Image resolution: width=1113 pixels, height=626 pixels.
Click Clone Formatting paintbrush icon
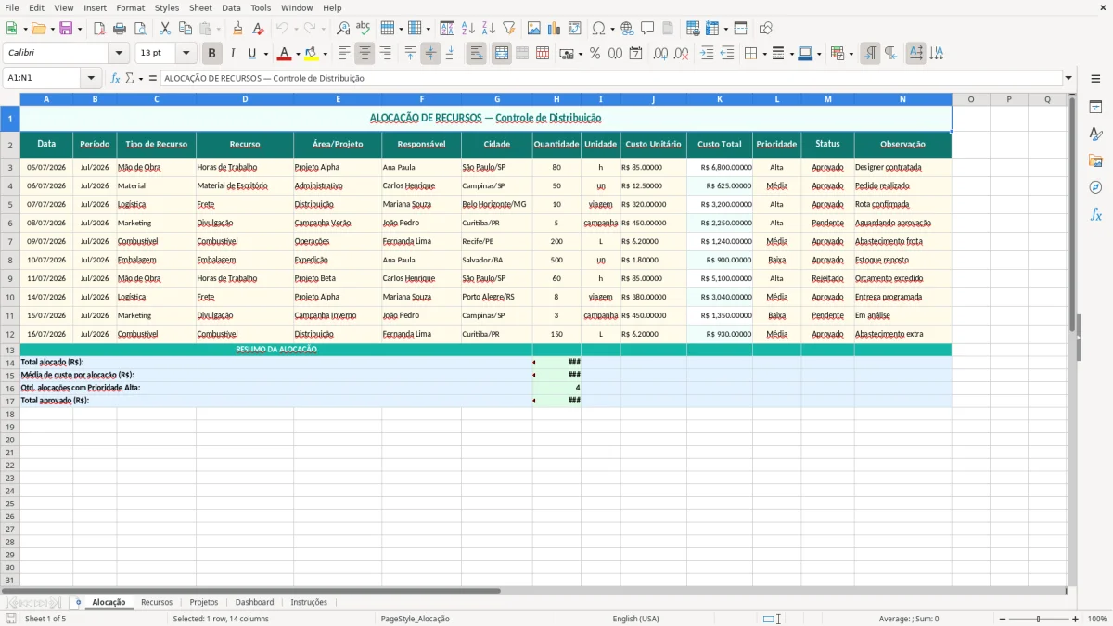coord(238,29)
